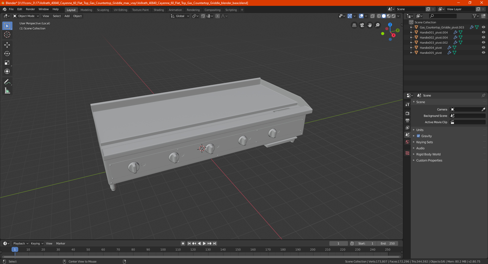Play the animation forward
This screenshot has height=264, width=488.
[x=204, y=243]
